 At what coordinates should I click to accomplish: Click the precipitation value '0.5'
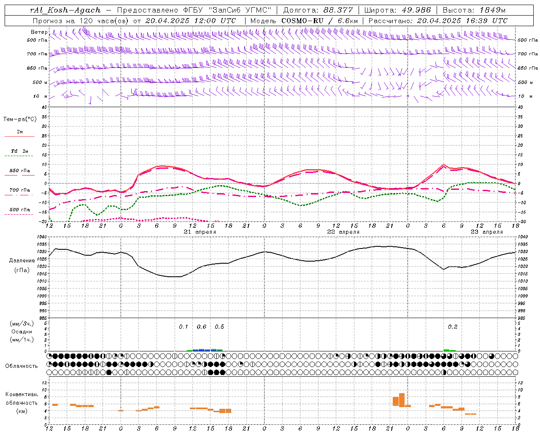point(219,327)
